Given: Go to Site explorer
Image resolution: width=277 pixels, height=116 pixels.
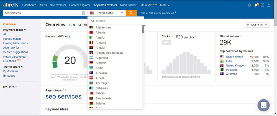Looking at the screenshot, I should click(x=58, y=5).
